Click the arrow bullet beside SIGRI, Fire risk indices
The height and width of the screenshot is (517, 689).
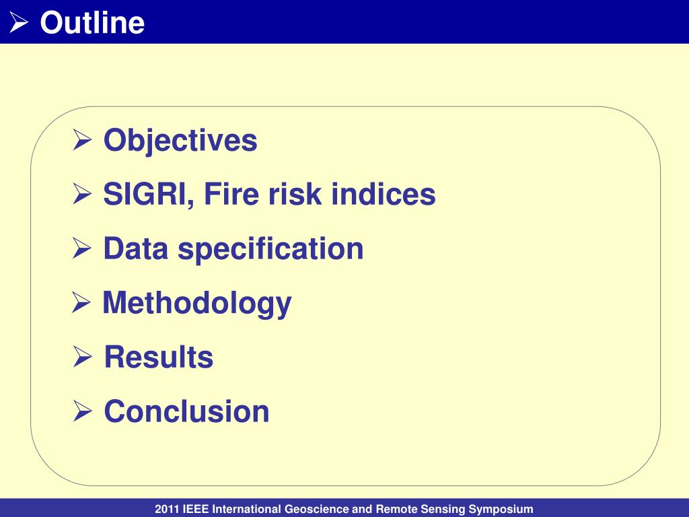(x=82, y=194)
